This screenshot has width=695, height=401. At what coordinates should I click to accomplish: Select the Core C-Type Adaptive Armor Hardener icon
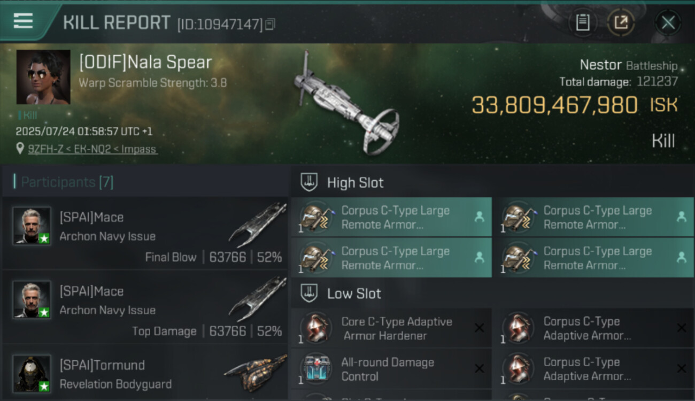pos(315,328)
